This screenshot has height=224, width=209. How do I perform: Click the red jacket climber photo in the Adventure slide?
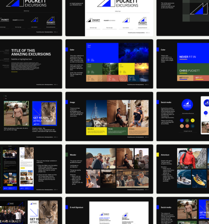pyautogui.click(x=192, y=159)
